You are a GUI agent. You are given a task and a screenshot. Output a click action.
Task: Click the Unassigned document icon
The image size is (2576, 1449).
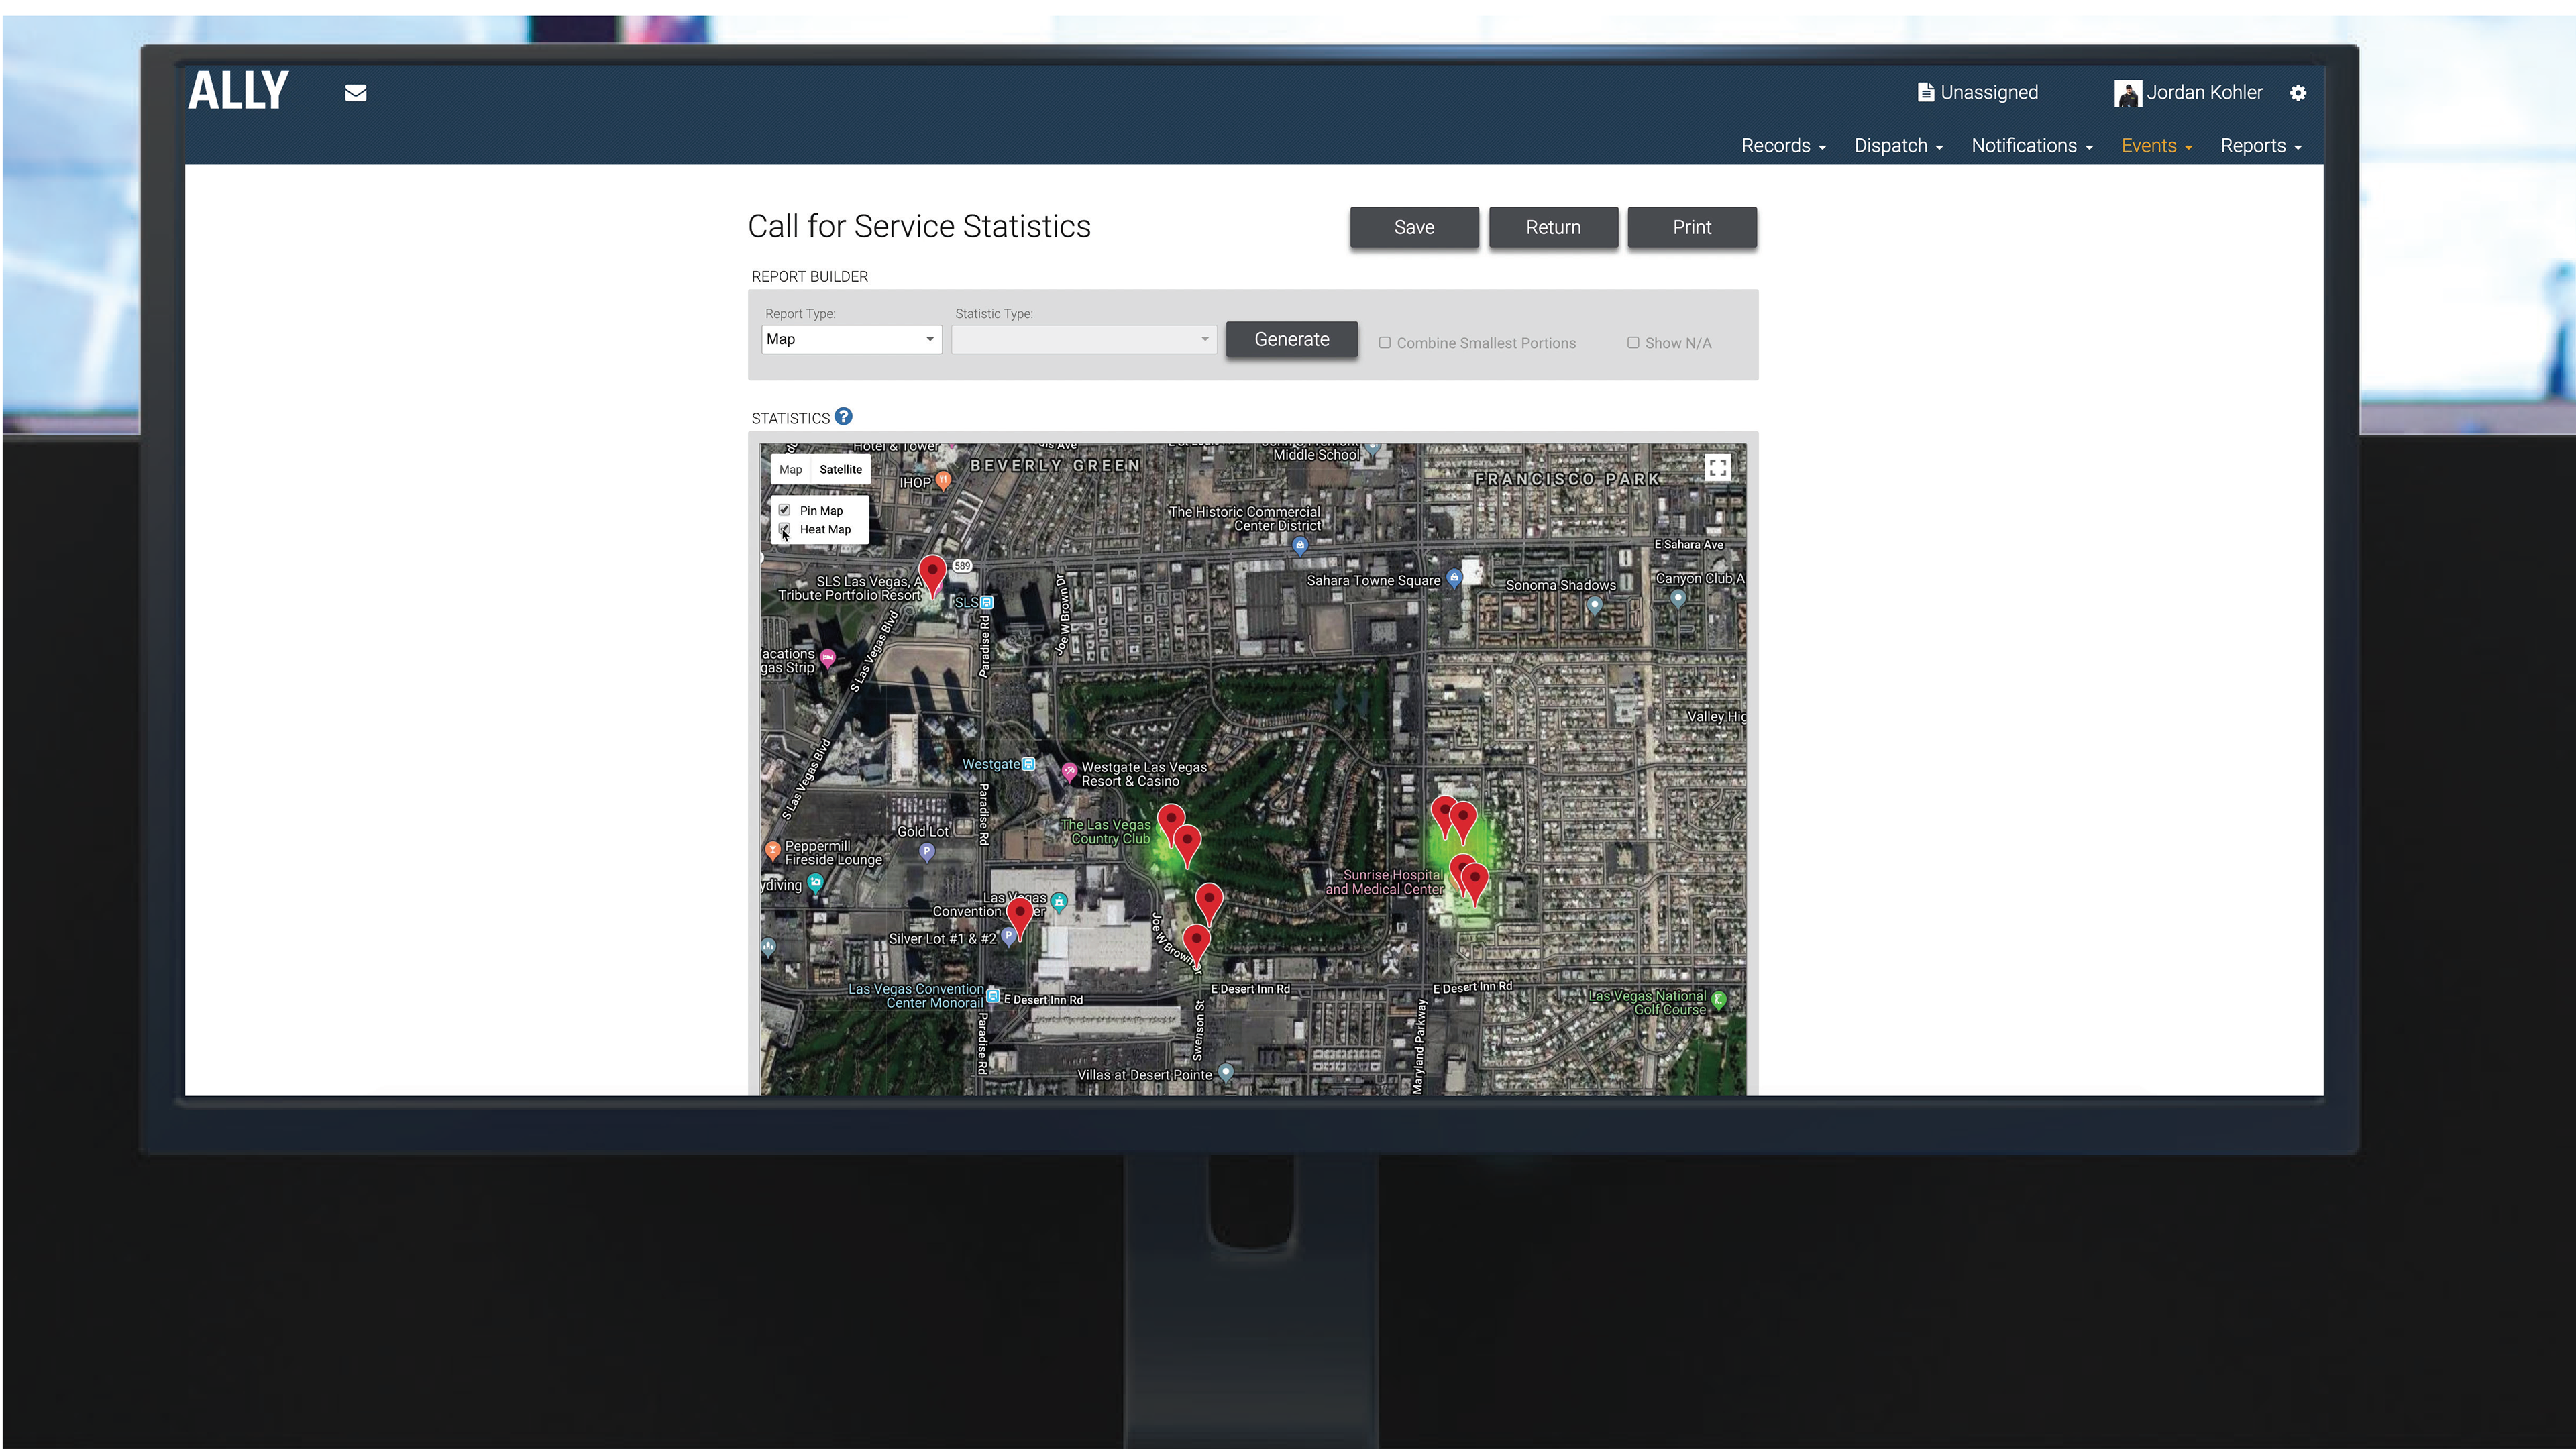[x=1925, y=92]
